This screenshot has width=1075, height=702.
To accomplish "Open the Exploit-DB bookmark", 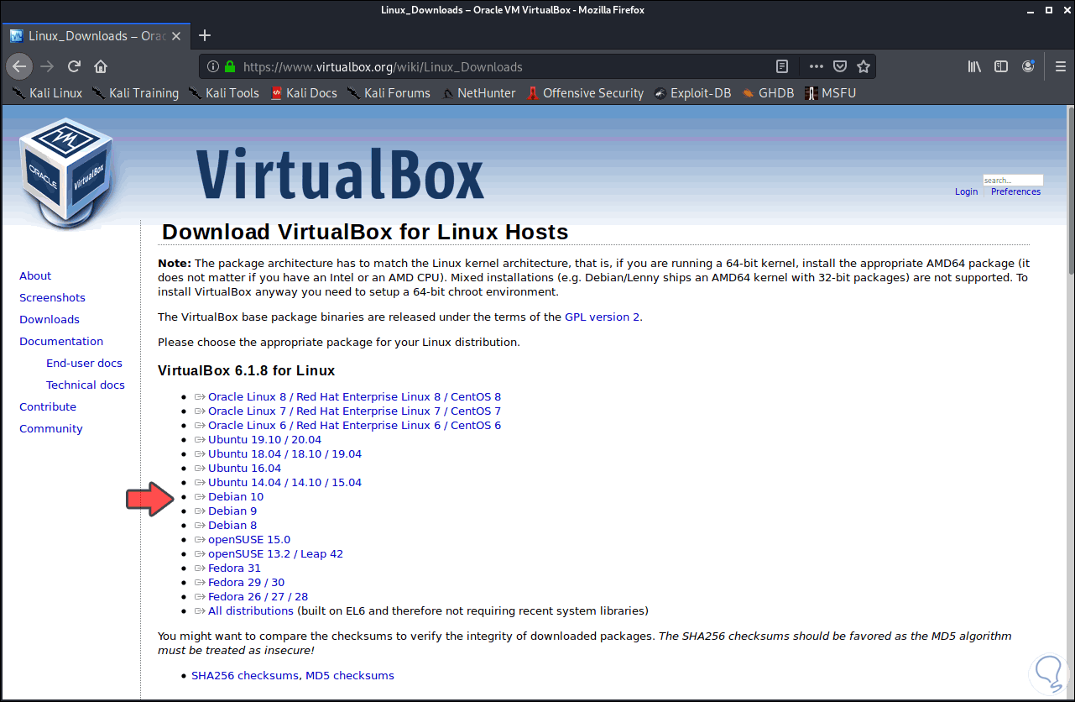I will (691, 93).
